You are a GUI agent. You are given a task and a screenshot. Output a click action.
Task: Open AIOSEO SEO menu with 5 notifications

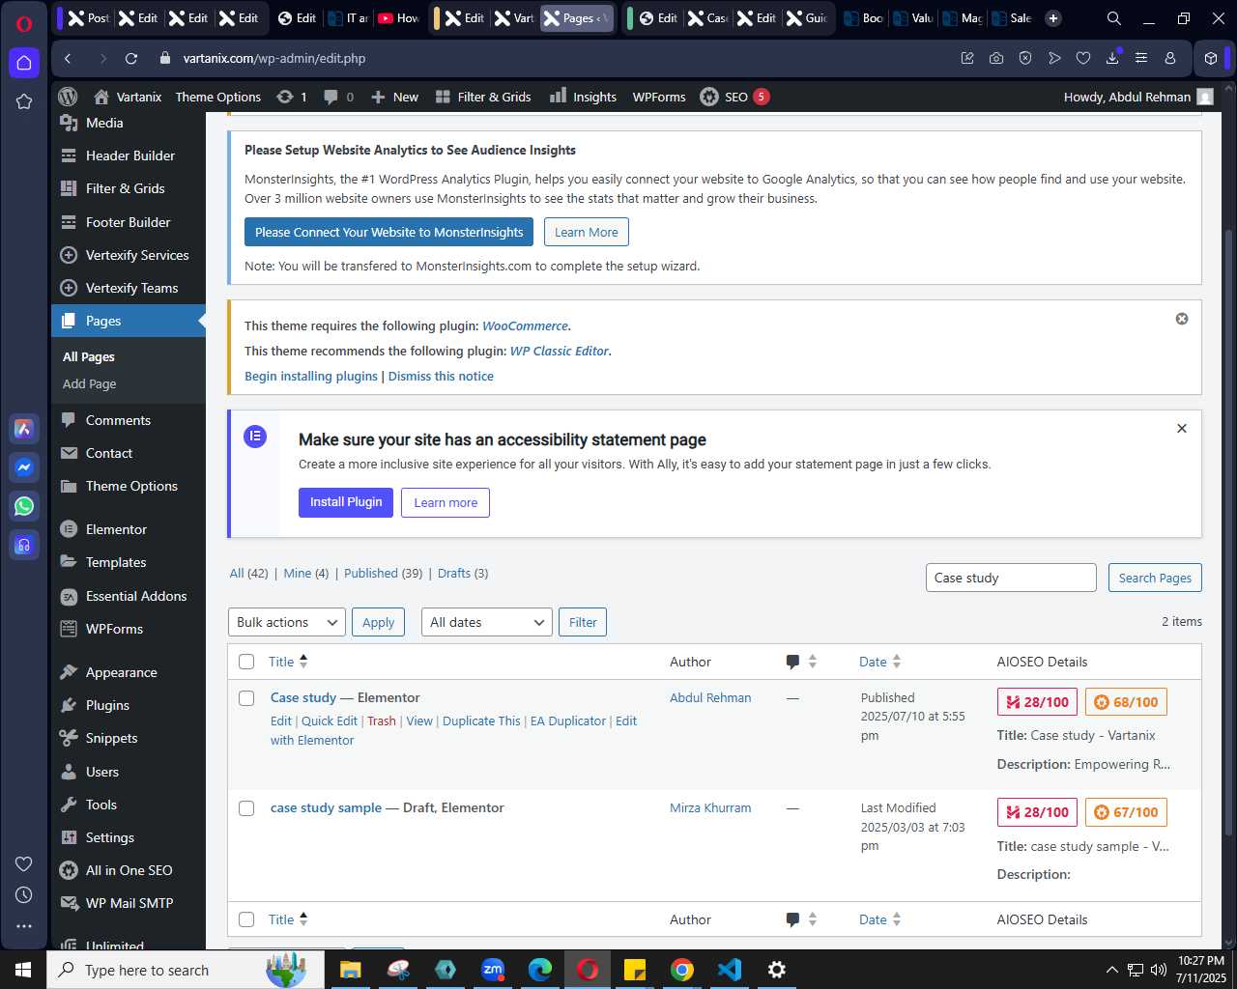pos(734,97)
